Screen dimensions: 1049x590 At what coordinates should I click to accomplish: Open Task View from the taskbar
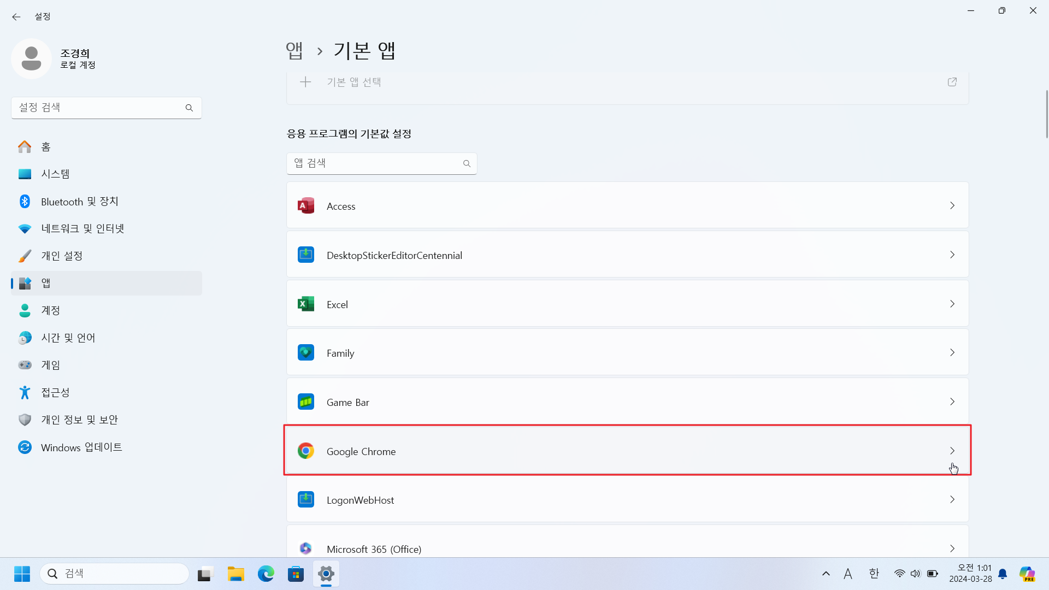point(204,574)
